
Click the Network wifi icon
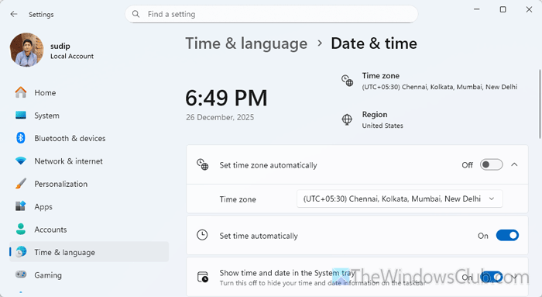[21, 161]
